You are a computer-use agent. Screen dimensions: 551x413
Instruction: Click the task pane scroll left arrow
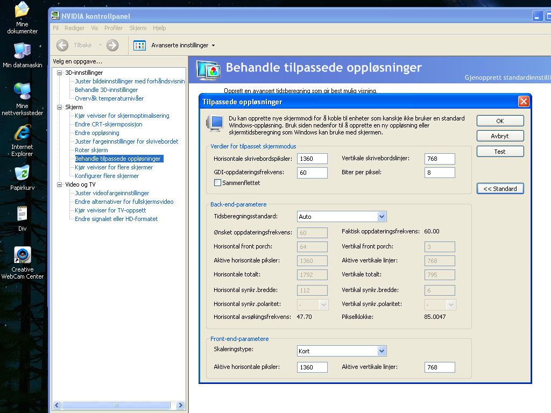tap(57, 405)
